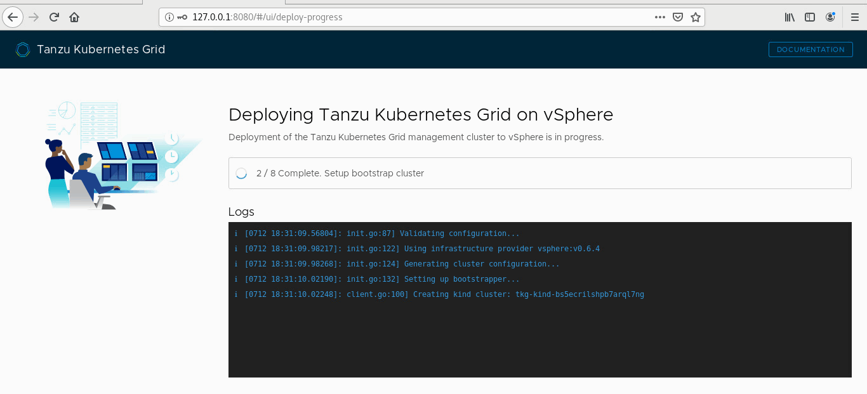Open the DOCUMENTATION button
Image resolution: width=867 pixels, height=394 pixels.
pos(811,49)
